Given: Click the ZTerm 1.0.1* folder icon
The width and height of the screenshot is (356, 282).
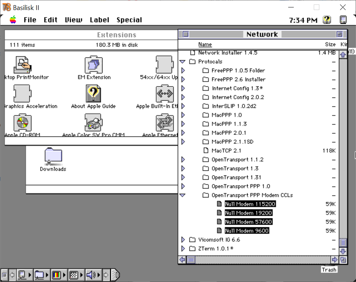Looking at the screenshot, I should pos(192,249).
